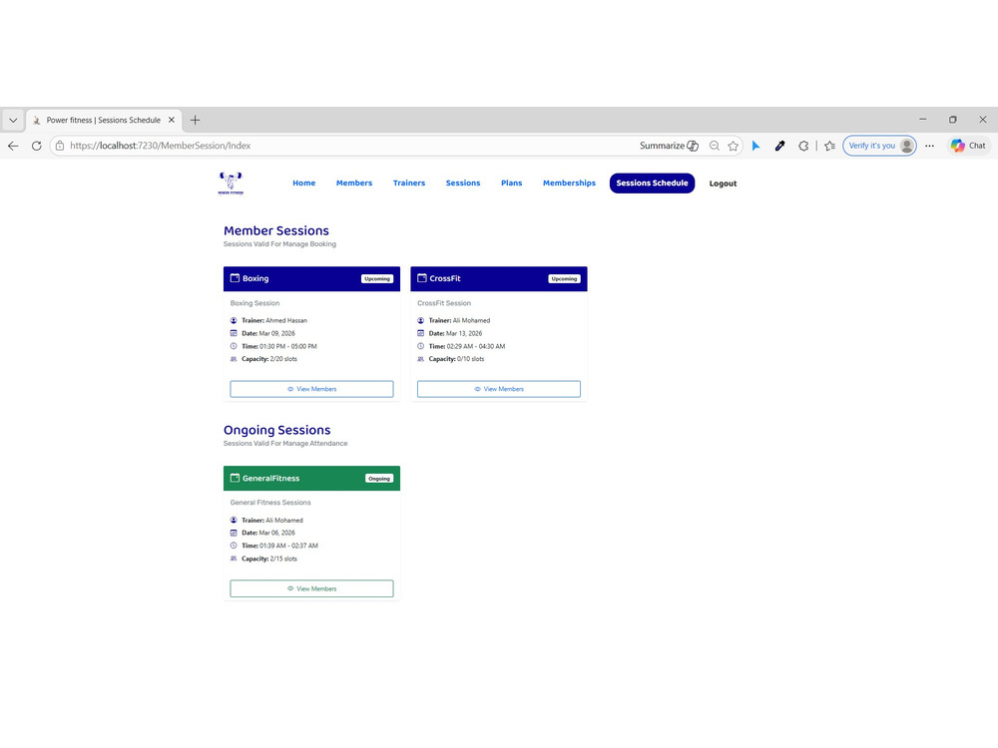The image size is (998, 748).
Task: Click capacity 2/15 slots text
Action: 283,560
